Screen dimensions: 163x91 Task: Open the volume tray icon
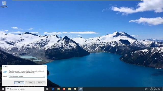pyautogui.click(x=148, y=89)
